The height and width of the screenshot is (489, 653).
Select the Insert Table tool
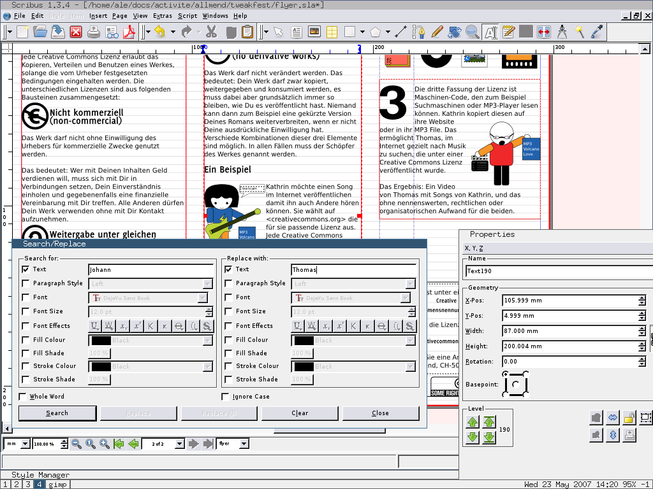click(332, 31)
